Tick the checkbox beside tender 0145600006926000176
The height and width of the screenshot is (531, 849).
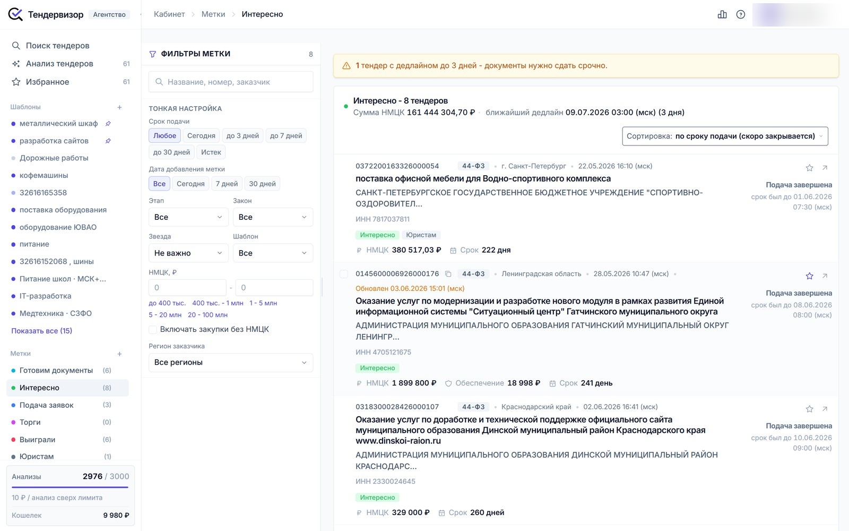(344, 274)
